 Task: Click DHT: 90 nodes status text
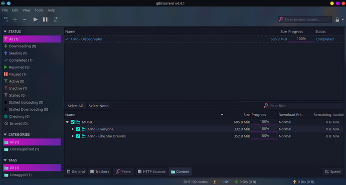[196, 182]
